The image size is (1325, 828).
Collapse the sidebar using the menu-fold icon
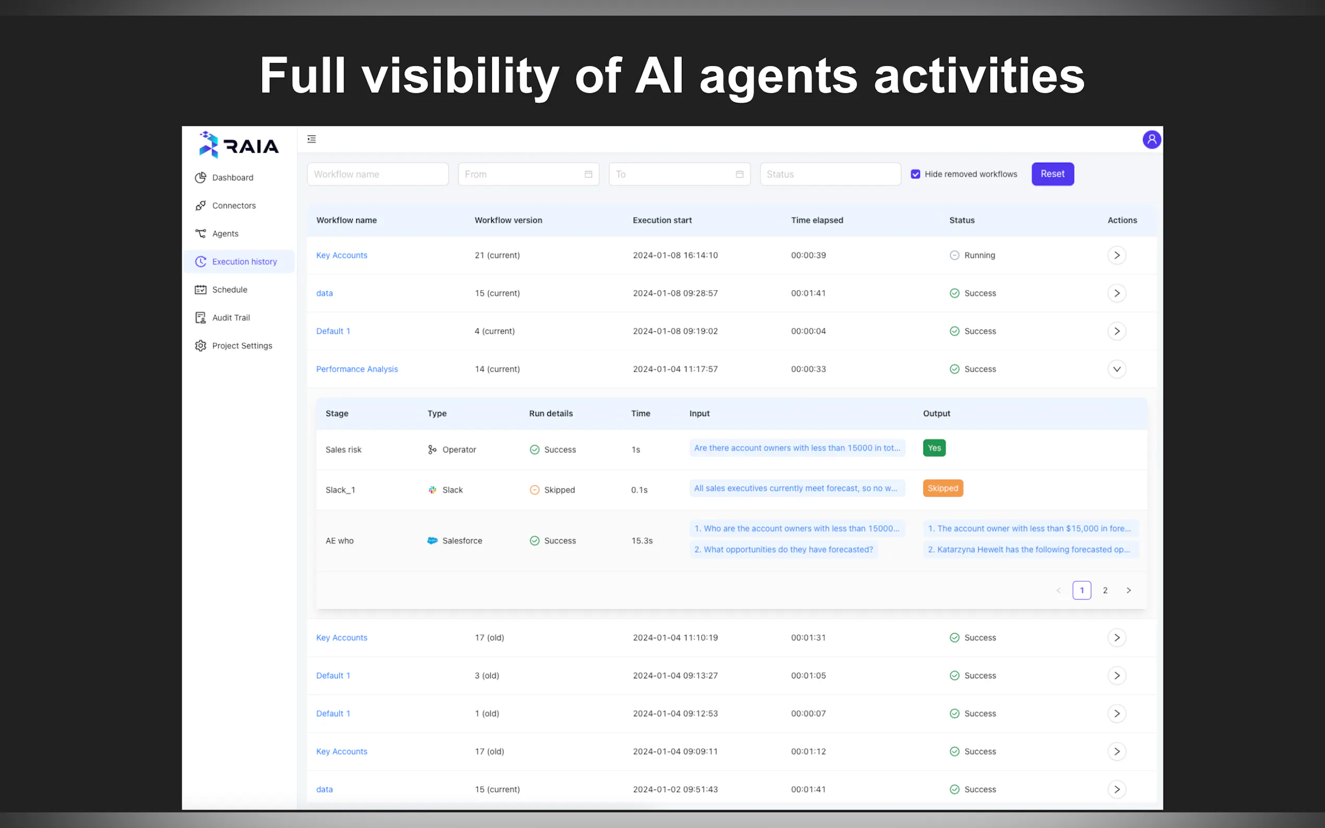(x=311, y=139)
